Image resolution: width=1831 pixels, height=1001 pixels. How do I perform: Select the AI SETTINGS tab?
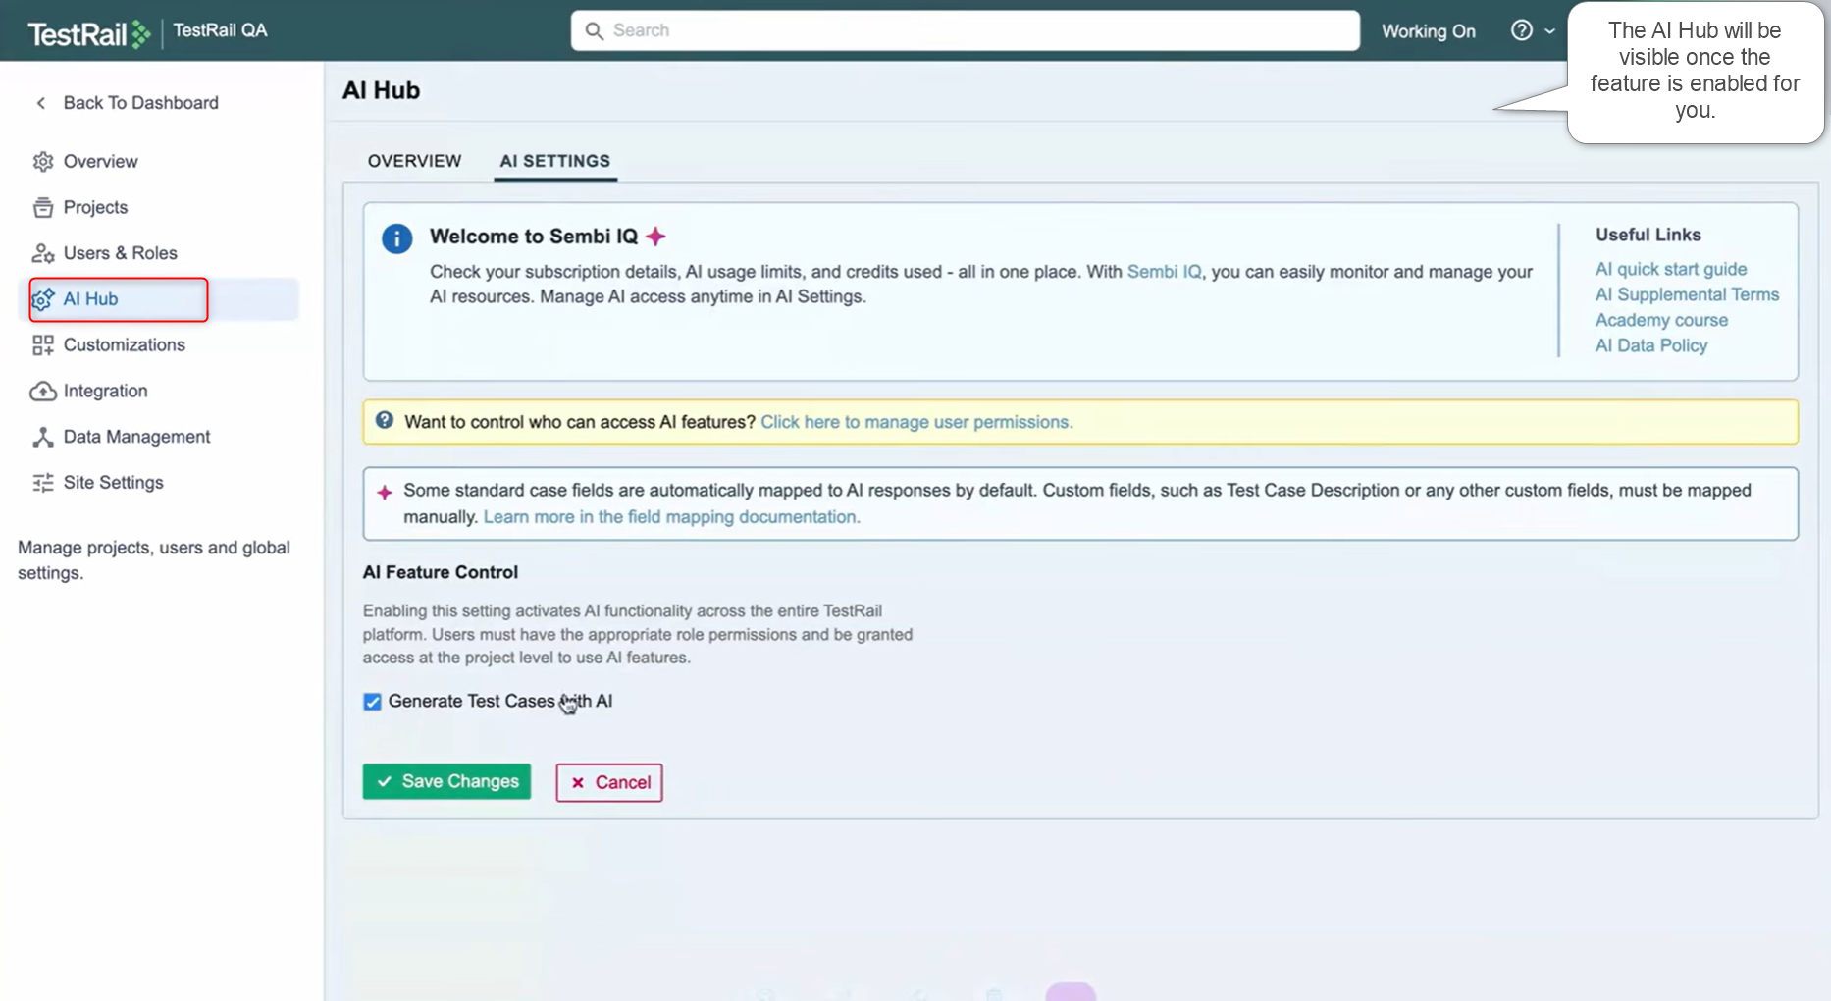[554, 161]
